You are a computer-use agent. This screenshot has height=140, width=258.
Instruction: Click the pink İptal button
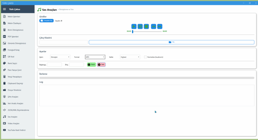[x=101, y=64]
